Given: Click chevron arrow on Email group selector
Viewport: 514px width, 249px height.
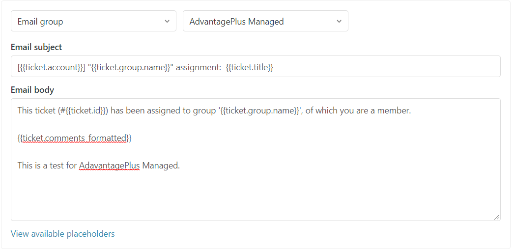Looking at the screenshot, I should [167, 22].
